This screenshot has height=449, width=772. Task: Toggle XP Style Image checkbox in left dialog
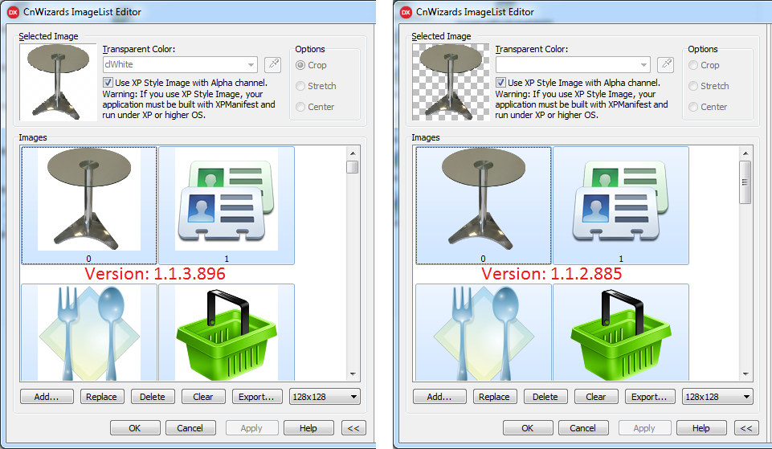pyautogui.click(x=108, y=83)
